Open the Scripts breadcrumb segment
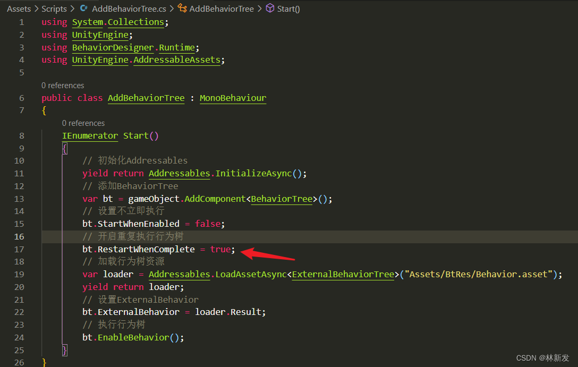 (54, 9)
